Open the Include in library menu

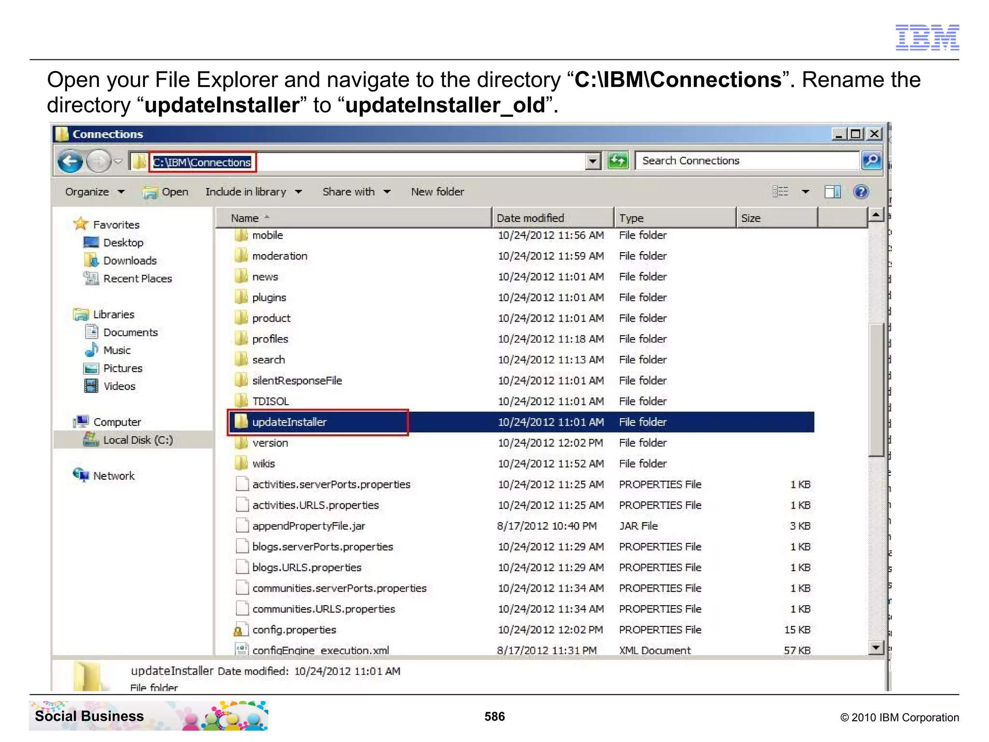pyautogui.click(x=254, y=192)
